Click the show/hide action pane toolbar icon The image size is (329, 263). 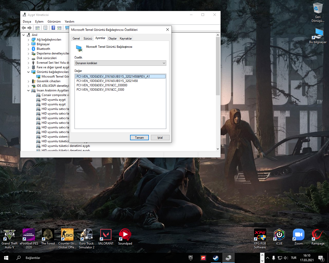59,28
